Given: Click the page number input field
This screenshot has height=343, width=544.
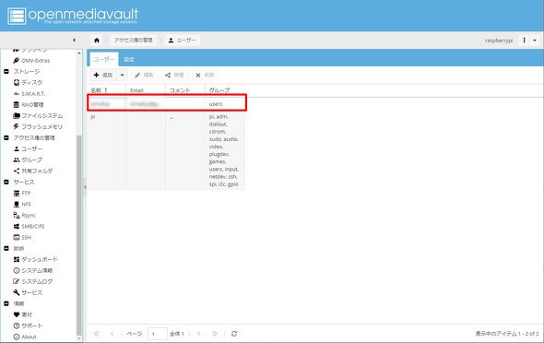Looking at the screenshot, I should tap(157, 334).
